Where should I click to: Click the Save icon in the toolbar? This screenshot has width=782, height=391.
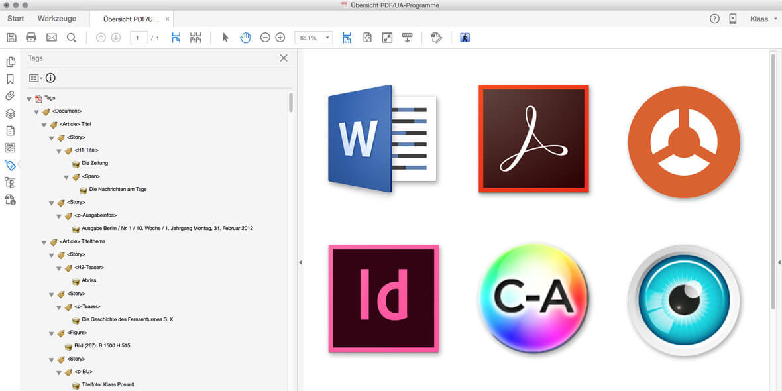click(x=11, y=38)
